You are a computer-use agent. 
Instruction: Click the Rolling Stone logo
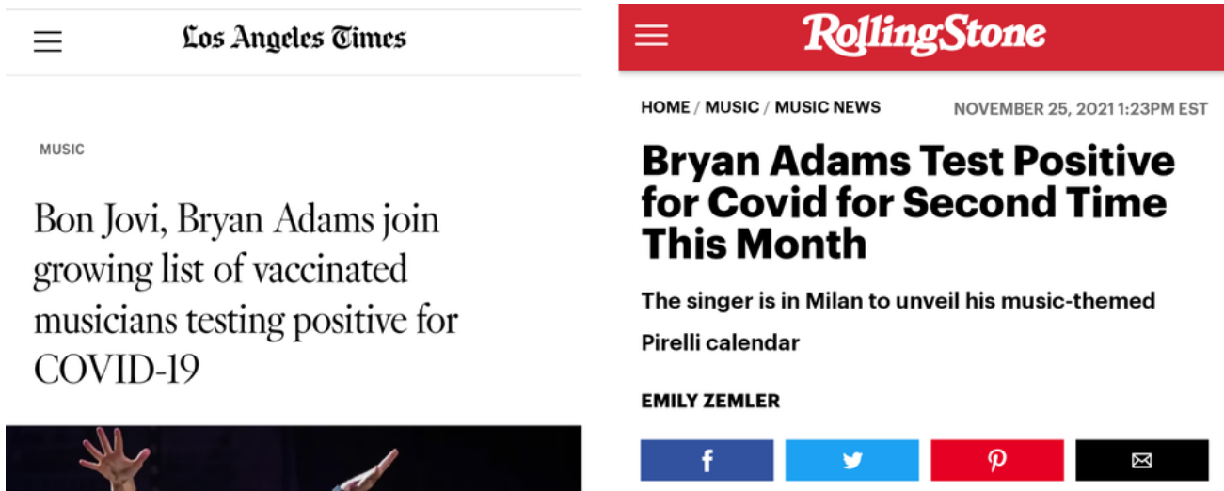pos(923,35)
